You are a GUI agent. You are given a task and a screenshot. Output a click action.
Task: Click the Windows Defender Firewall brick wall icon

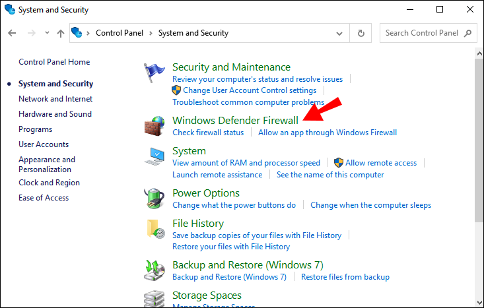(x=155, y=126)
